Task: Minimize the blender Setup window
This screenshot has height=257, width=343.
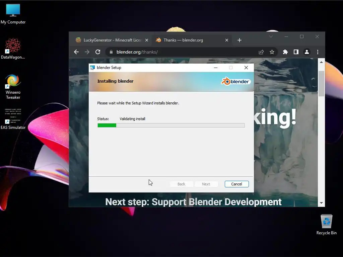Action: (x=216, y=68)
